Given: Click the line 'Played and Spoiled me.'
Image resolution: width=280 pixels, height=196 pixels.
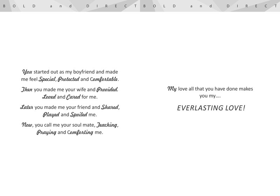Looking at the screenshot, I should (x=70, y=114).
